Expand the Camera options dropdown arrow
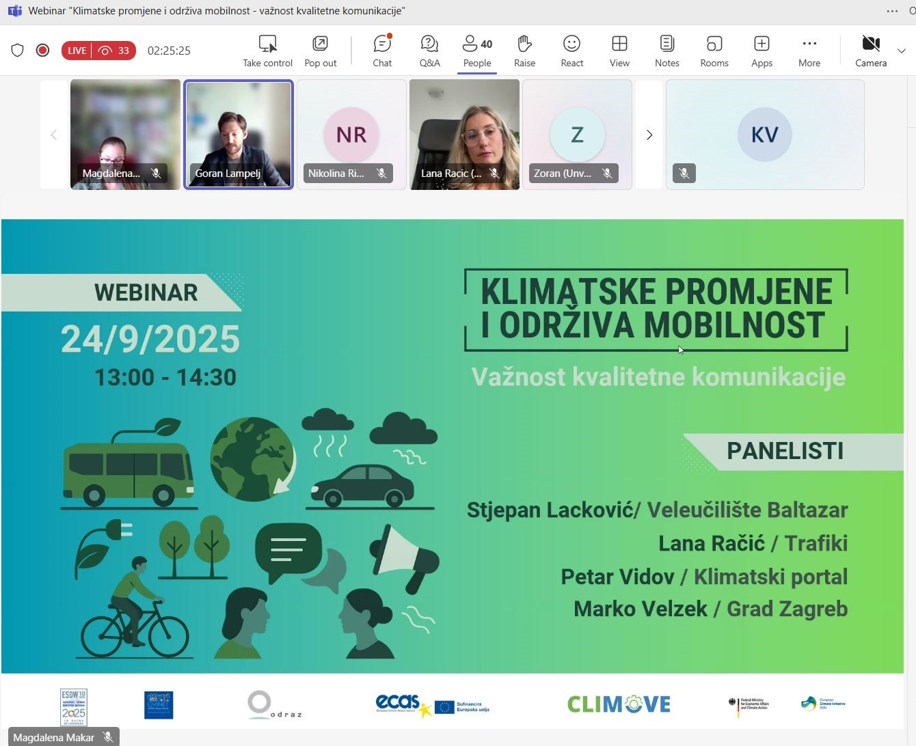This screenshot has width=916, height=746. tap(901, 51)
